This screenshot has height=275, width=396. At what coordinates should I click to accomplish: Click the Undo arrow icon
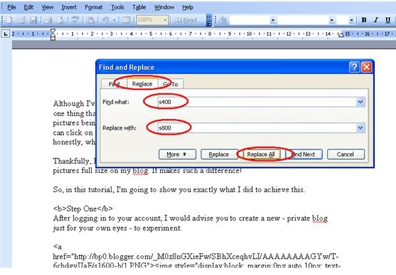[106, 20]
